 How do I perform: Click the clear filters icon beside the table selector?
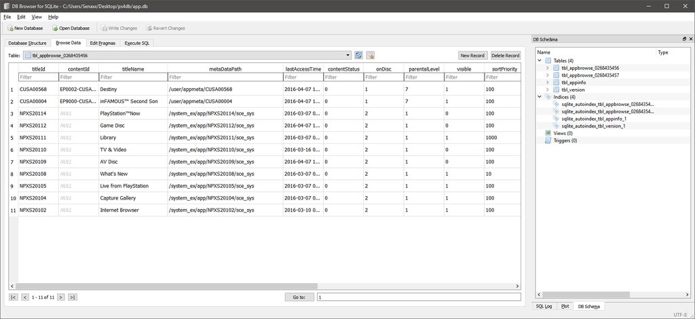click(x=370, y=55)
